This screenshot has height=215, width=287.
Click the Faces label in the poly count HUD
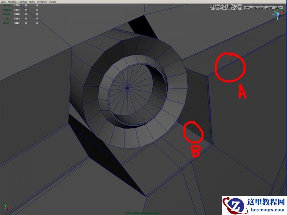[x=7, y=14]
